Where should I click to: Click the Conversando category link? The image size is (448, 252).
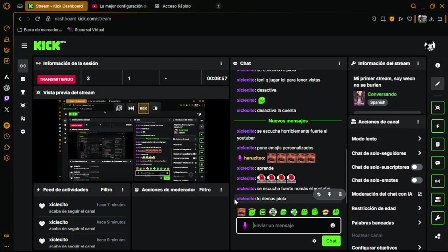pyautogui.click(x=382, y=94)
